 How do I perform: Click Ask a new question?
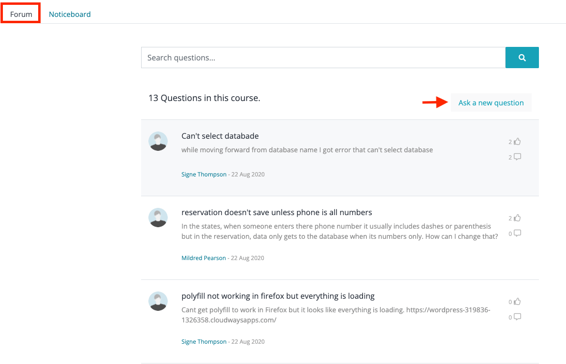pos(491,102)
